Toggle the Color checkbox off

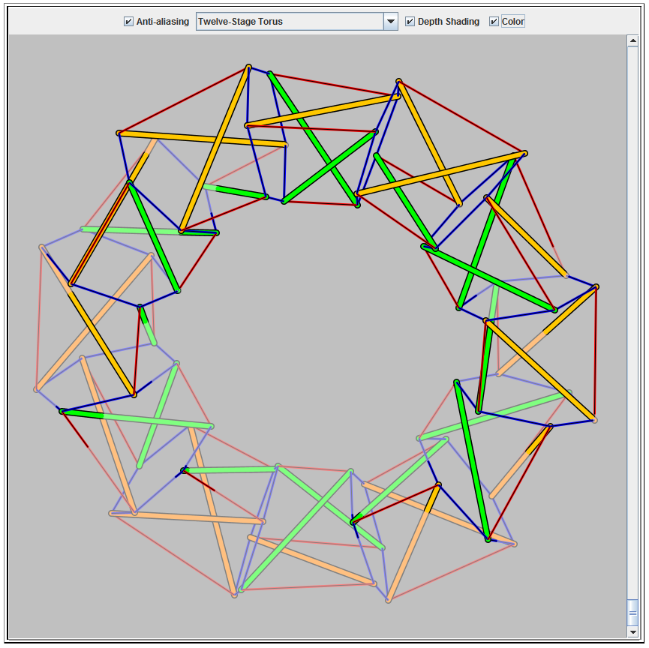point(494,22)
